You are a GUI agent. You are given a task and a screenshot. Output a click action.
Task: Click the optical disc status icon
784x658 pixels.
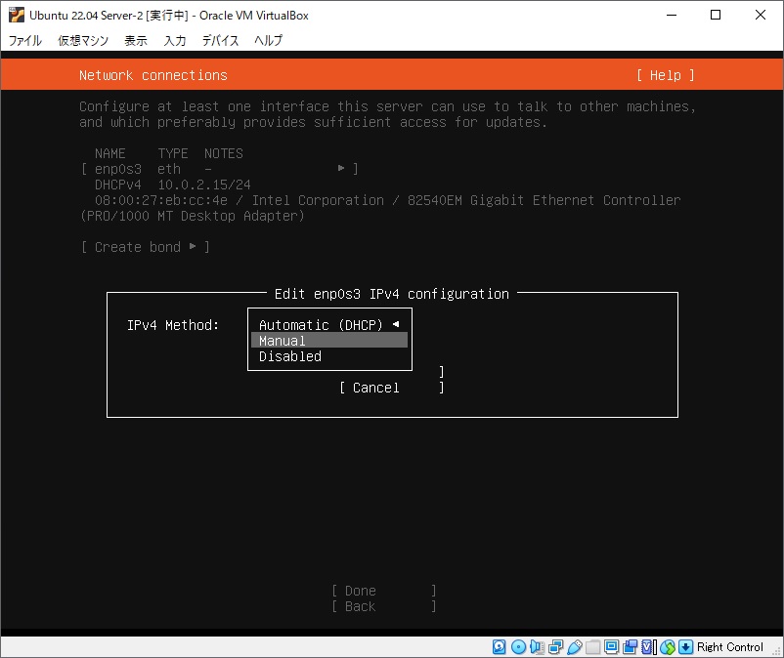click(x=518, y=647)
